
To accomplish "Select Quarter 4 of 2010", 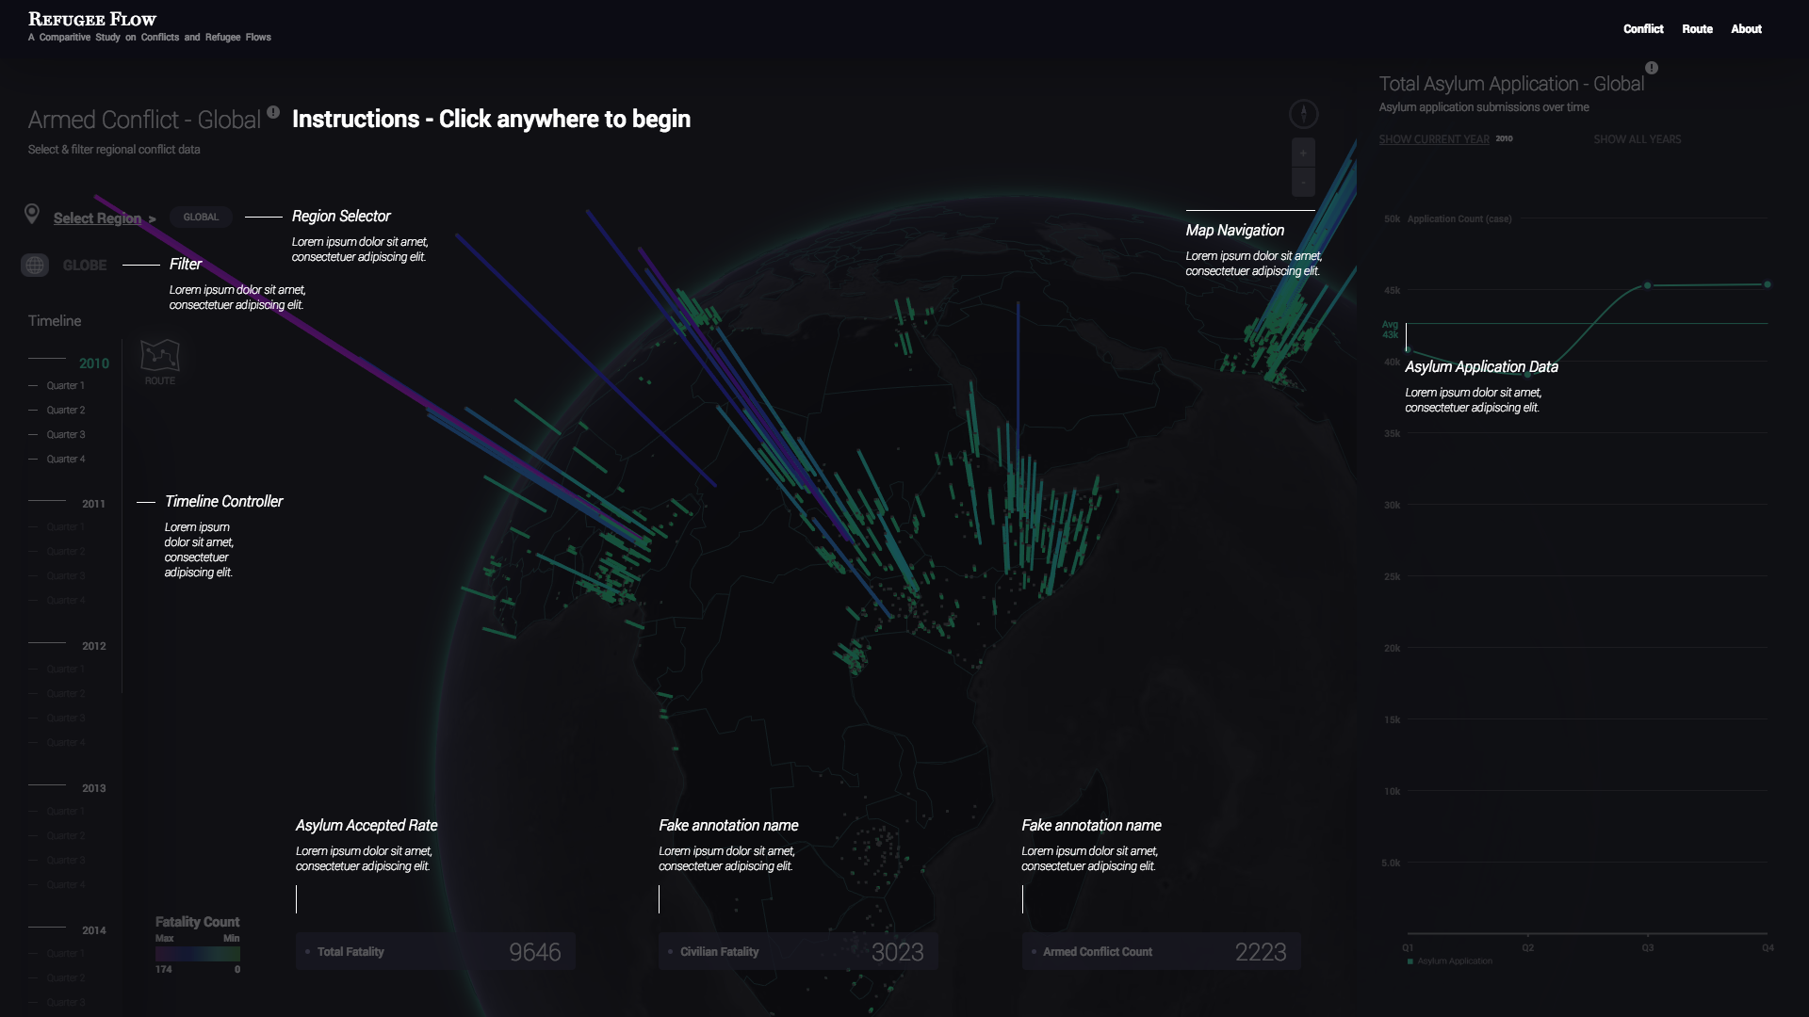I will click(x=66, y=460).
